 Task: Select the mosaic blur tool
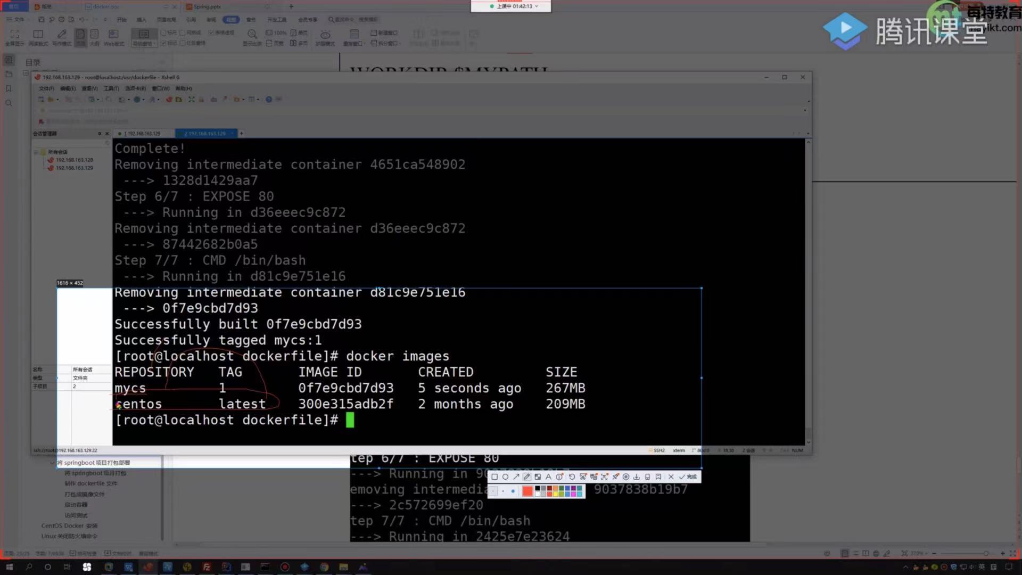pyautogui.click(x=538, y=477)
